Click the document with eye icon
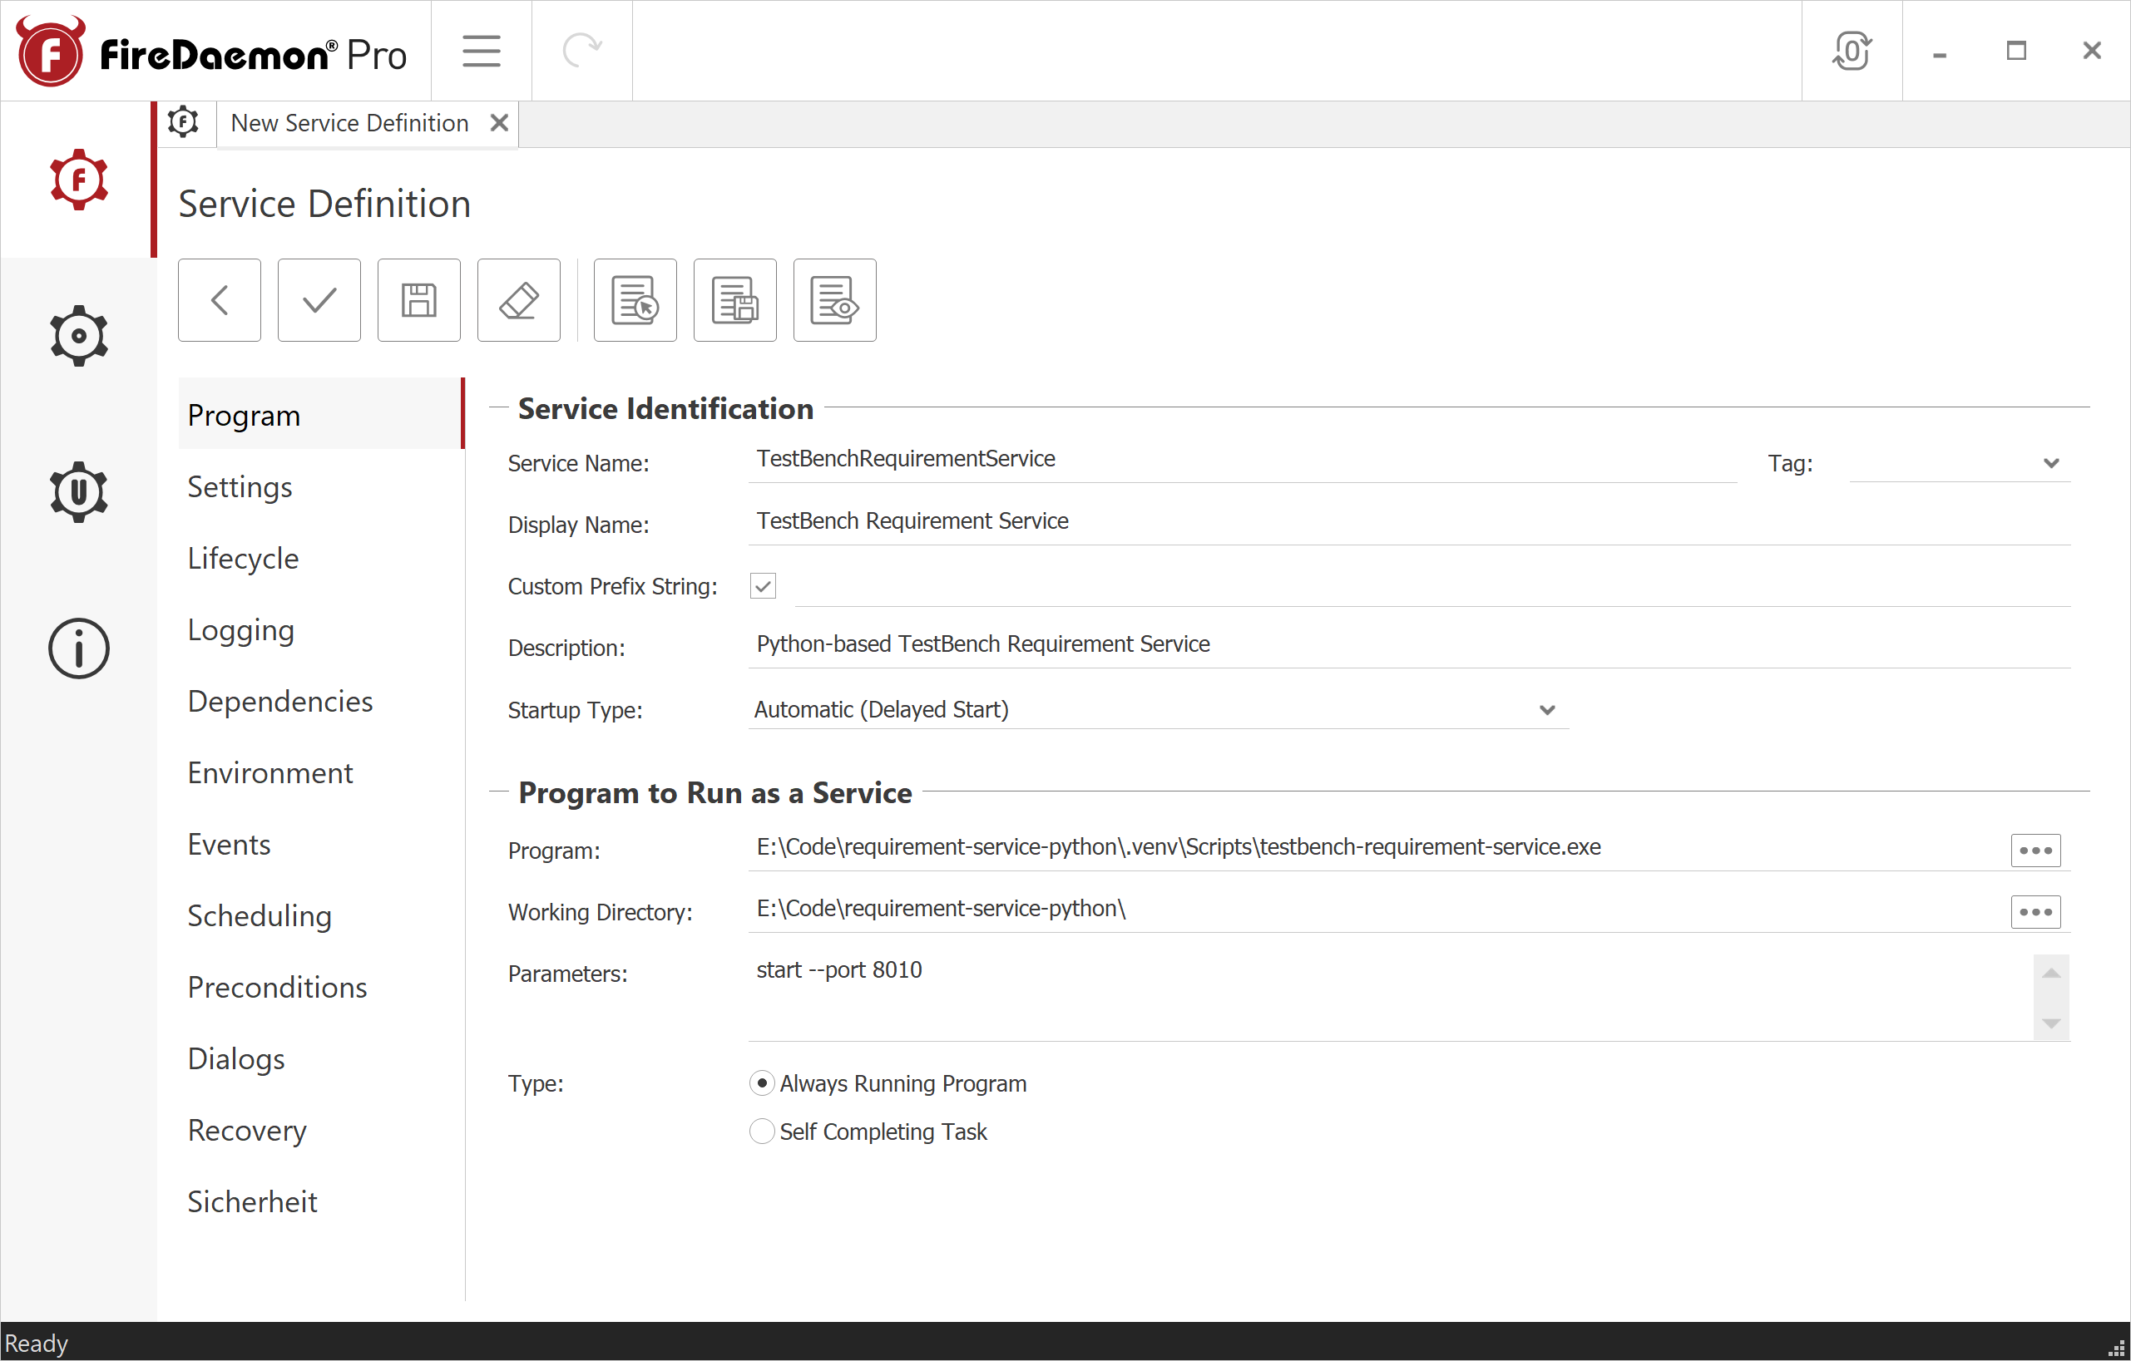This screenshot has height=1361, width=2131. [833, 300]
